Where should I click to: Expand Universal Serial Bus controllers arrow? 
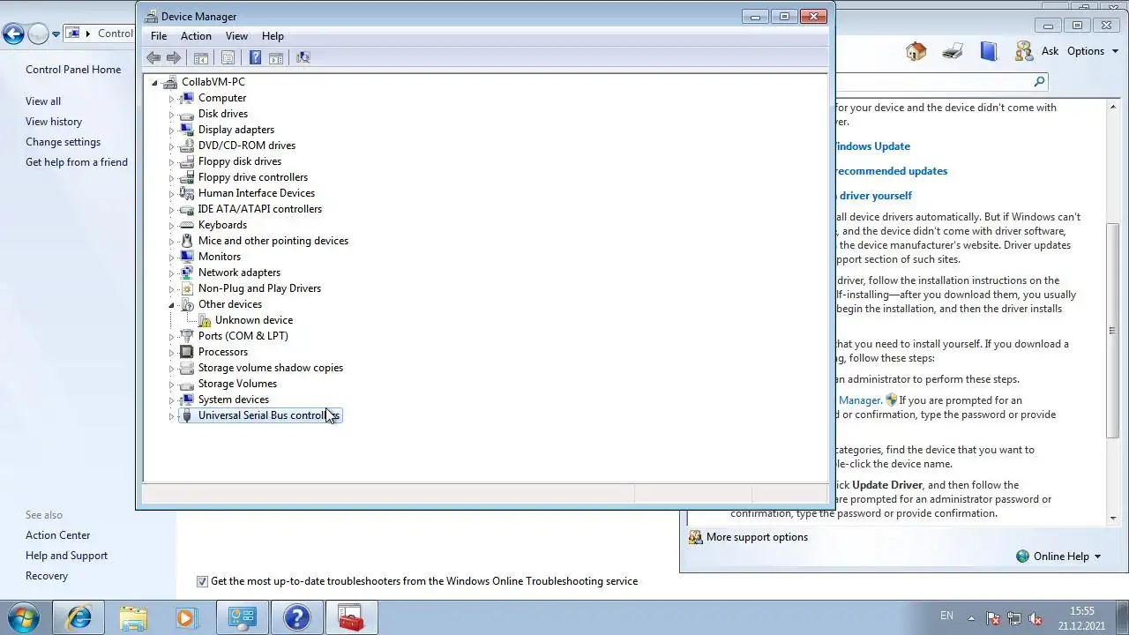tap(172, 416)
